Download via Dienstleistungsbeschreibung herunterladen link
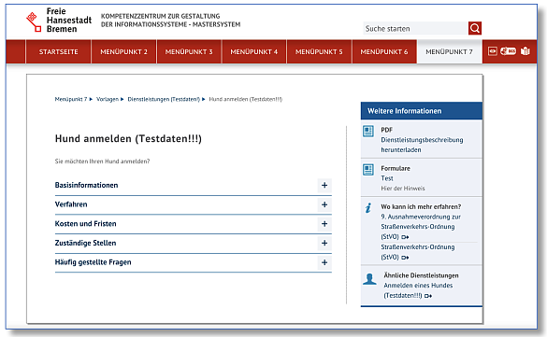This screenshot has height=337, width=547. pyautogui.click(x=422, y=145)
